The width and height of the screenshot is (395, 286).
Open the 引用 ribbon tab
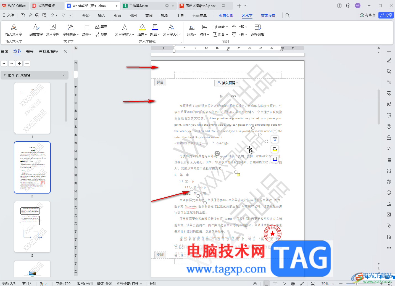click(133, 15)
